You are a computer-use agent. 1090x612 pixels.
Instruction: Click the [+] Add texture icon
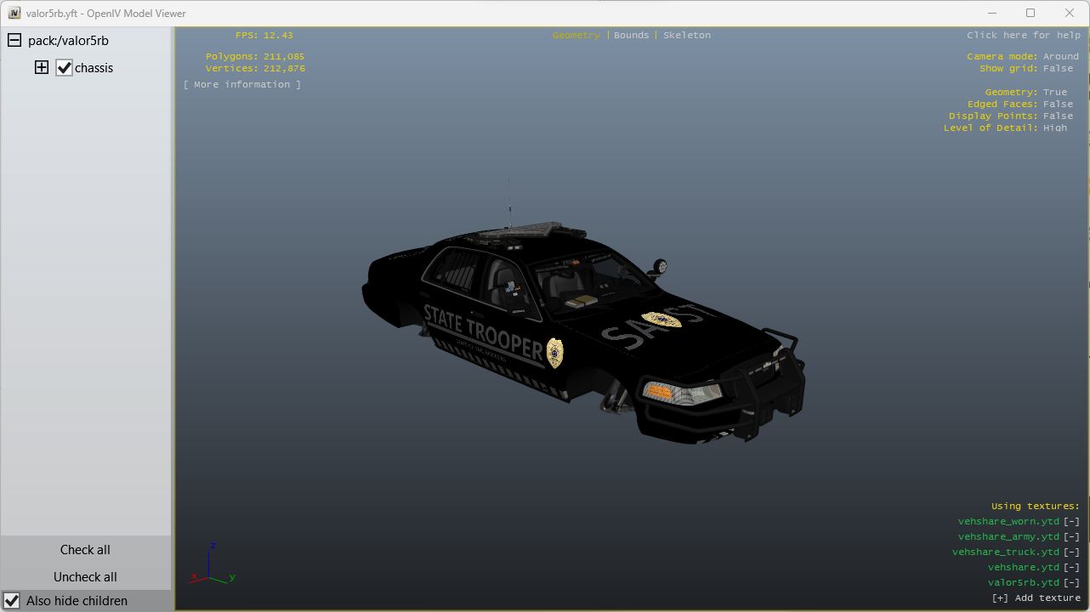point(1000,598)
